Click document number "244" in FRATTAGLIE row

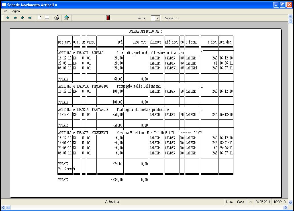(215, 115)
